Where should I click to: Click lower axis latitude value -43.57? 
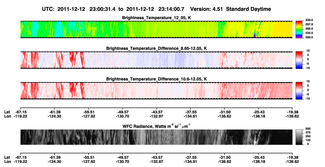point(156,157)
